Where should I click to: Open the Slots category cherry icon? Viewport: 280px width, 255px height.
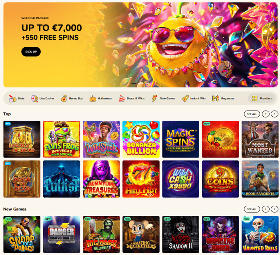[x=12, y=98]
